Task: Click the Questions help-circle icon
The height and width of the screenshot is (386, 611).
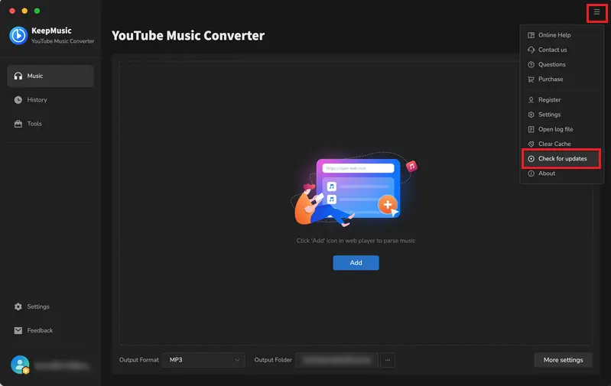Action: click(x=531, y=65)
